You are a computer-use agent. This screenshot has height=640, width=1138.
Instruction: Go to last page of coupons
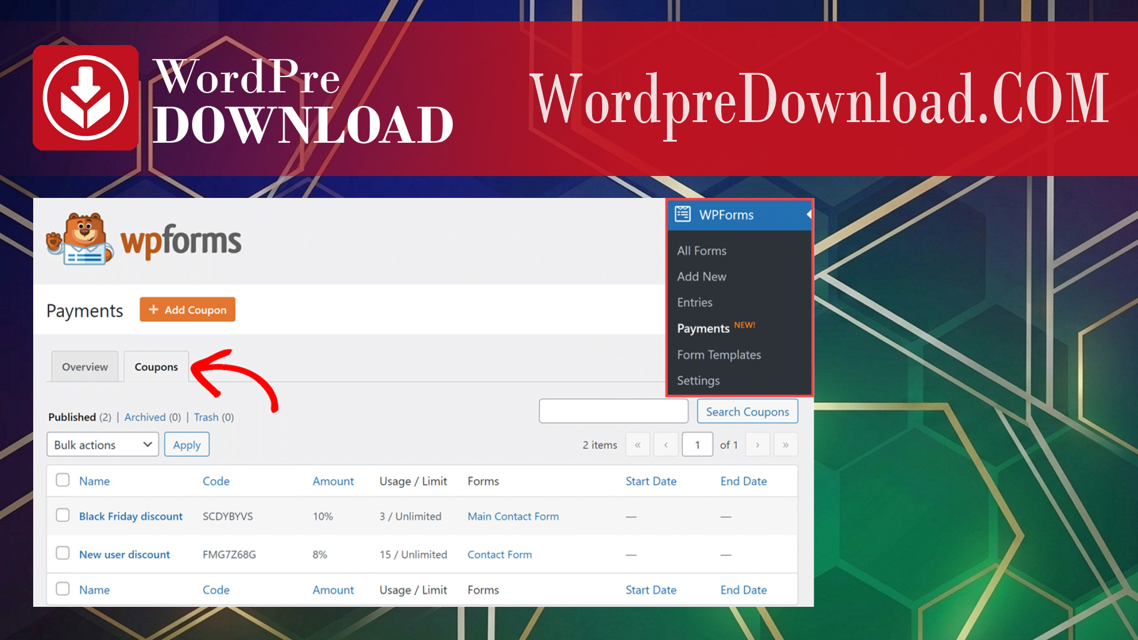tap(786, 444)
